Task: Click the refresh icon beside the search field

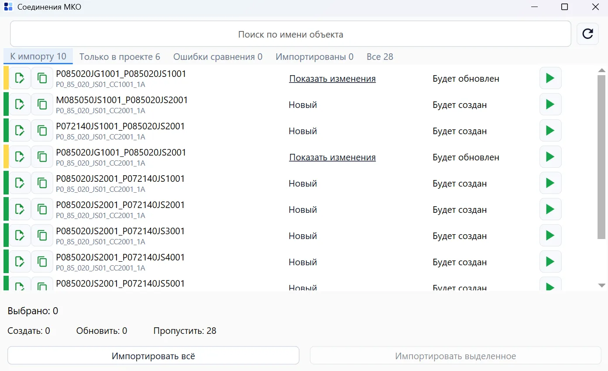Action: coord(587,34)
